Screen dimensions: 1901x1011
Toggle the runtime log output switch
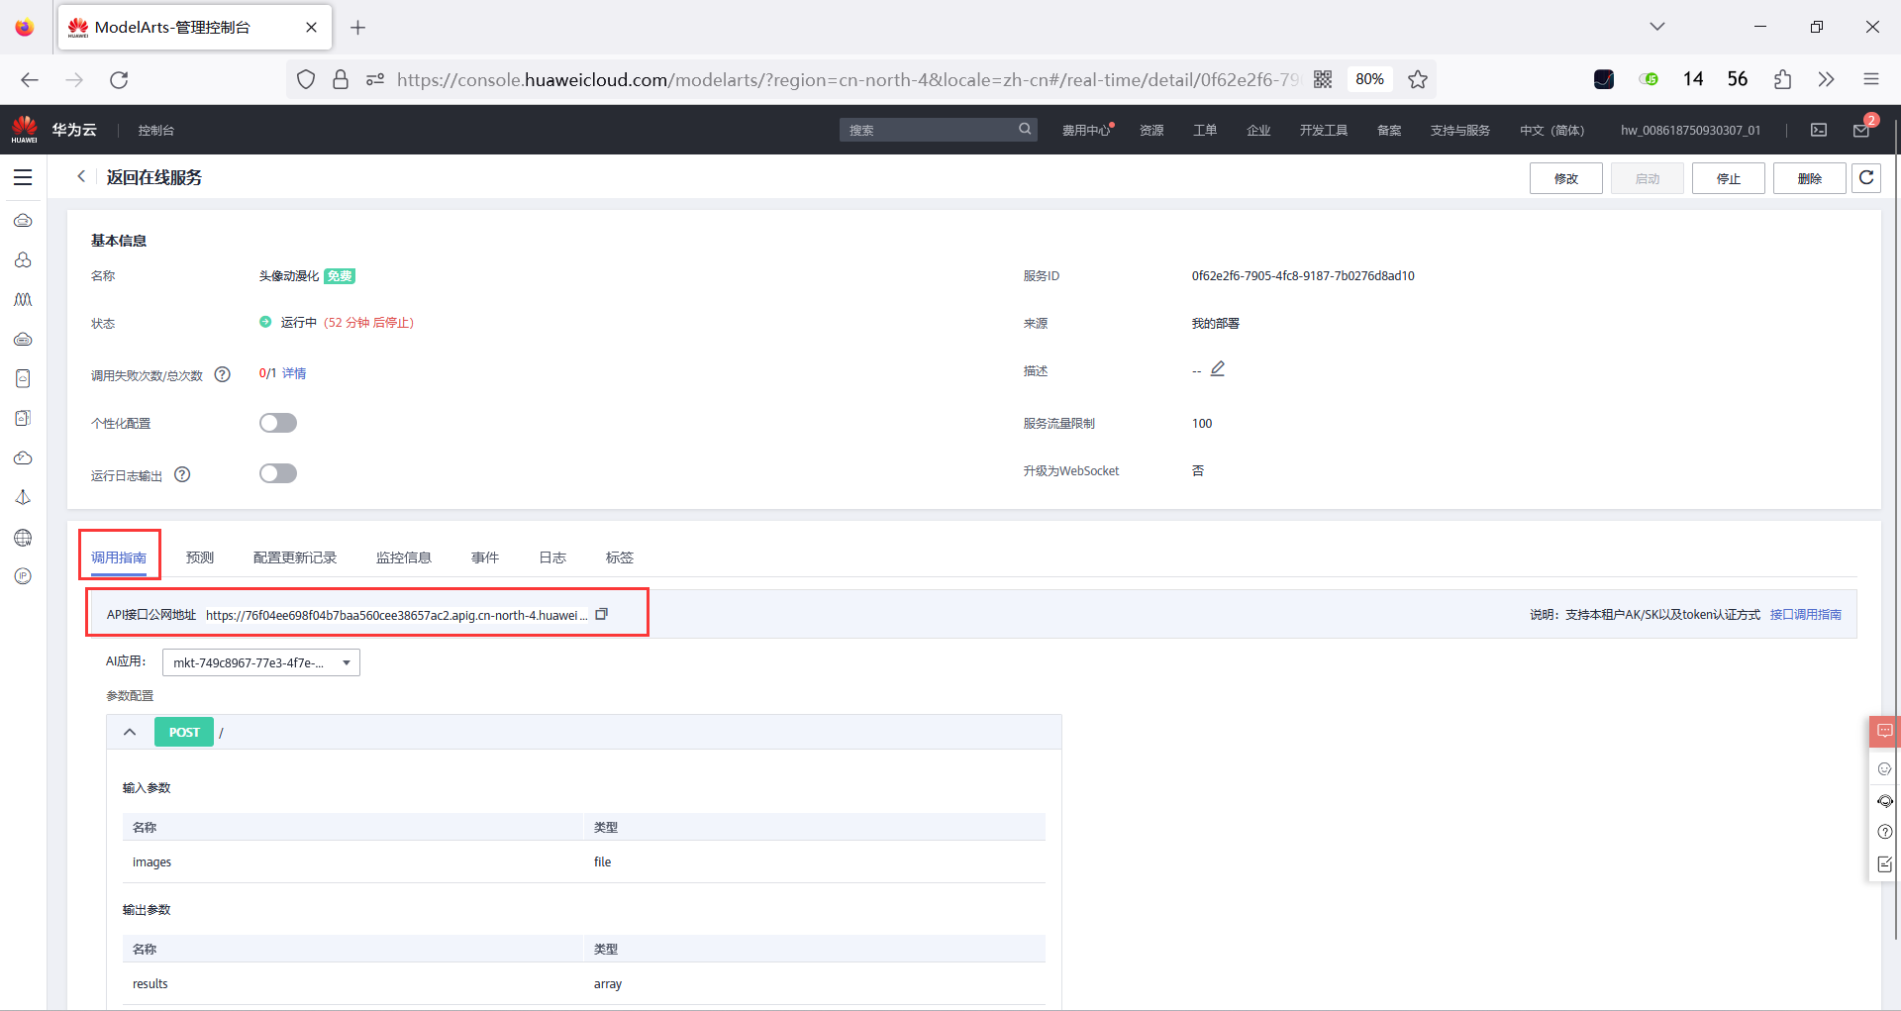(278, 473)
